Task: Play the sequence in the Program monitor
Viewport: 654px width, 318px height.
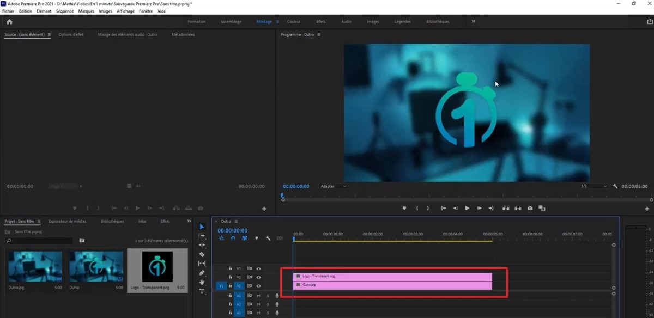Action: [x=467, y=208]
